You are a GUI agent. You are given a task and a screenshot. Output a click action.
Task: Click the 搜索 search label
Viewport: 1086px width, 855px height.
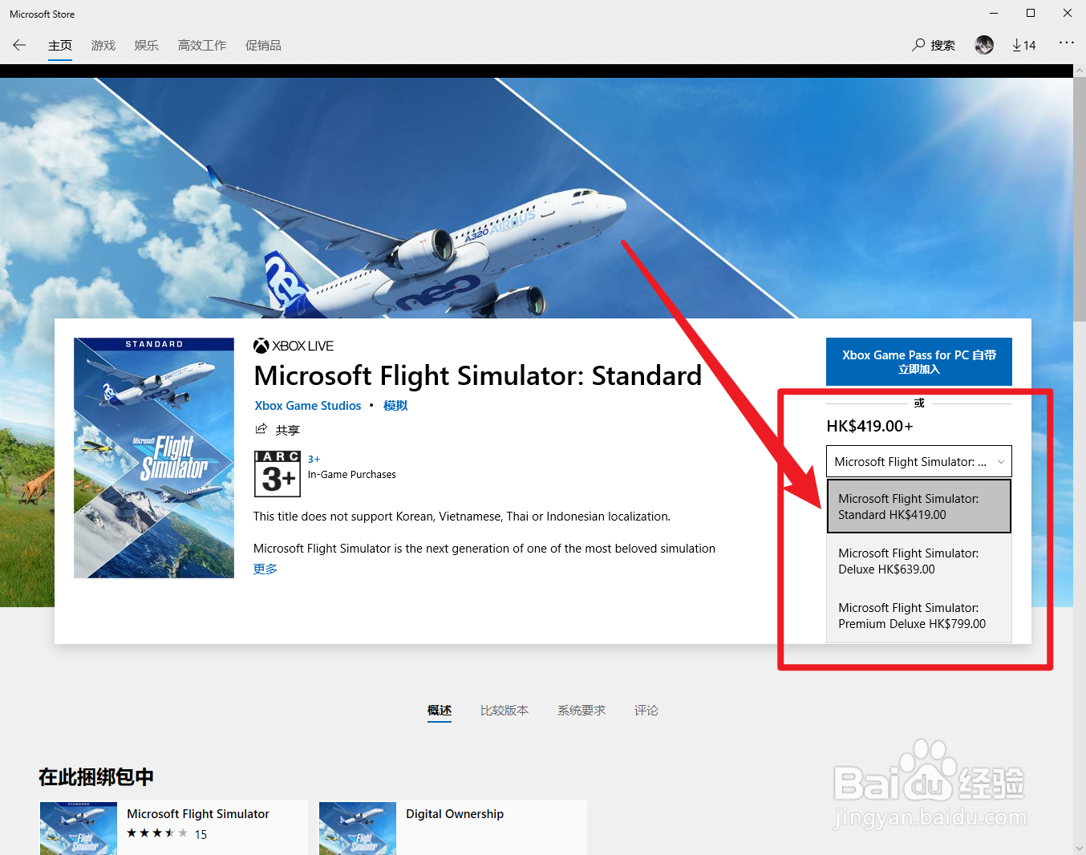[943, 46]
